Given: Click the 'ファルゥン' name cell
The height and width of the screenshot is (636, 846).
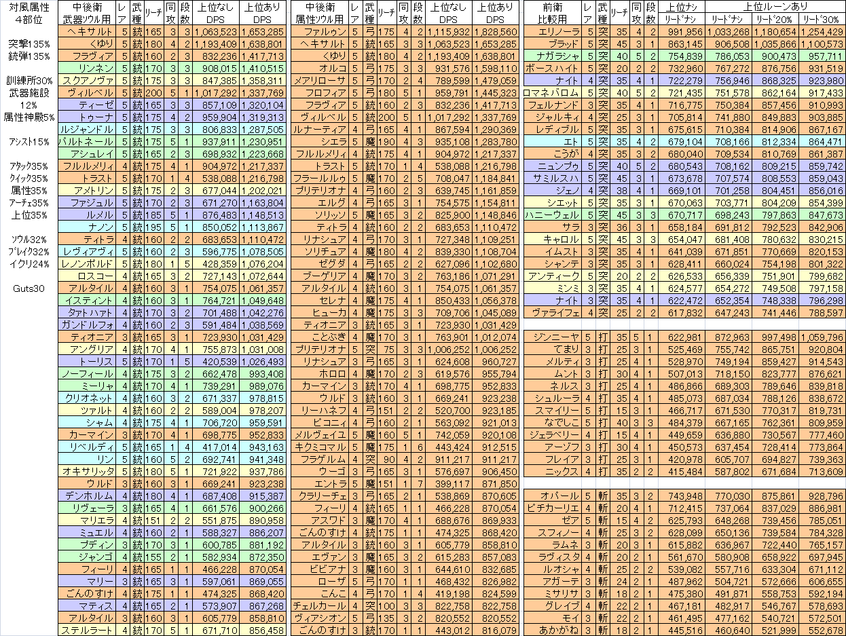Looking at the screenshot, I should click(x=320, y=31).
